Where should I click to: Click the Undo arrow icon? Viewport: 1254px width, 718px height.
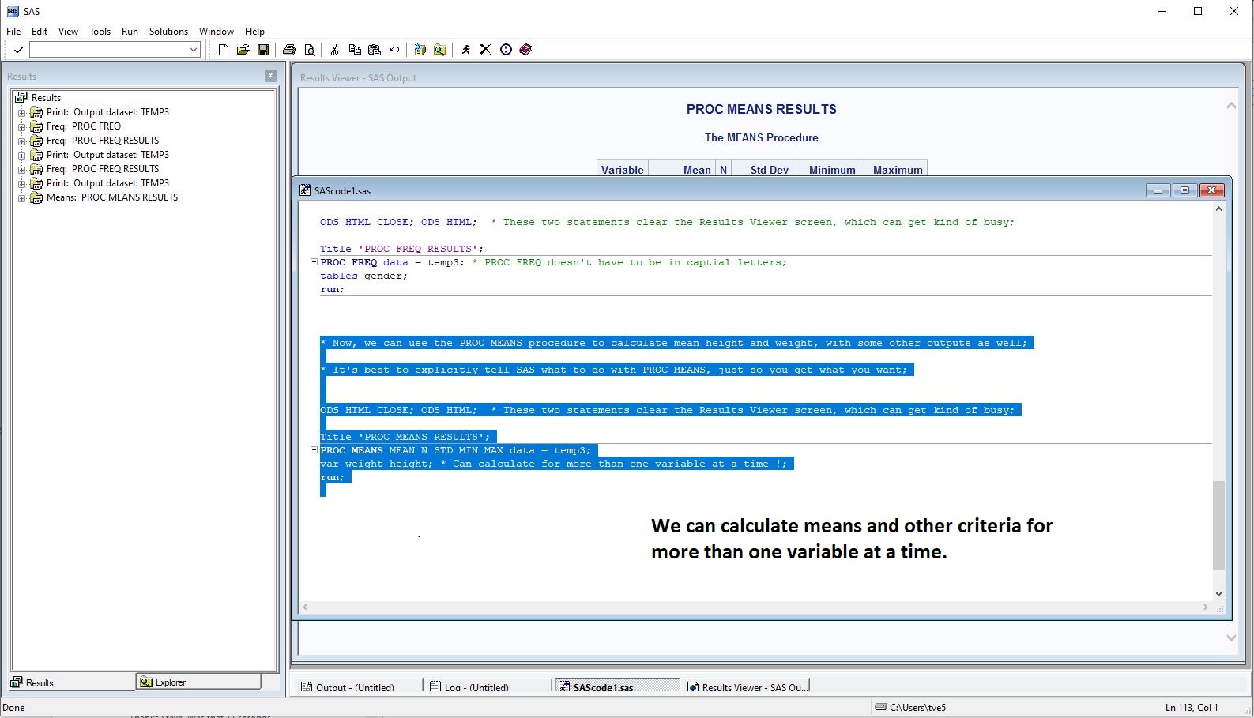(394, 50)
